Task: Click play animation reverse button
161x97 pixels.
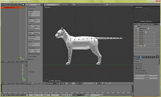Action: (66, 95)
